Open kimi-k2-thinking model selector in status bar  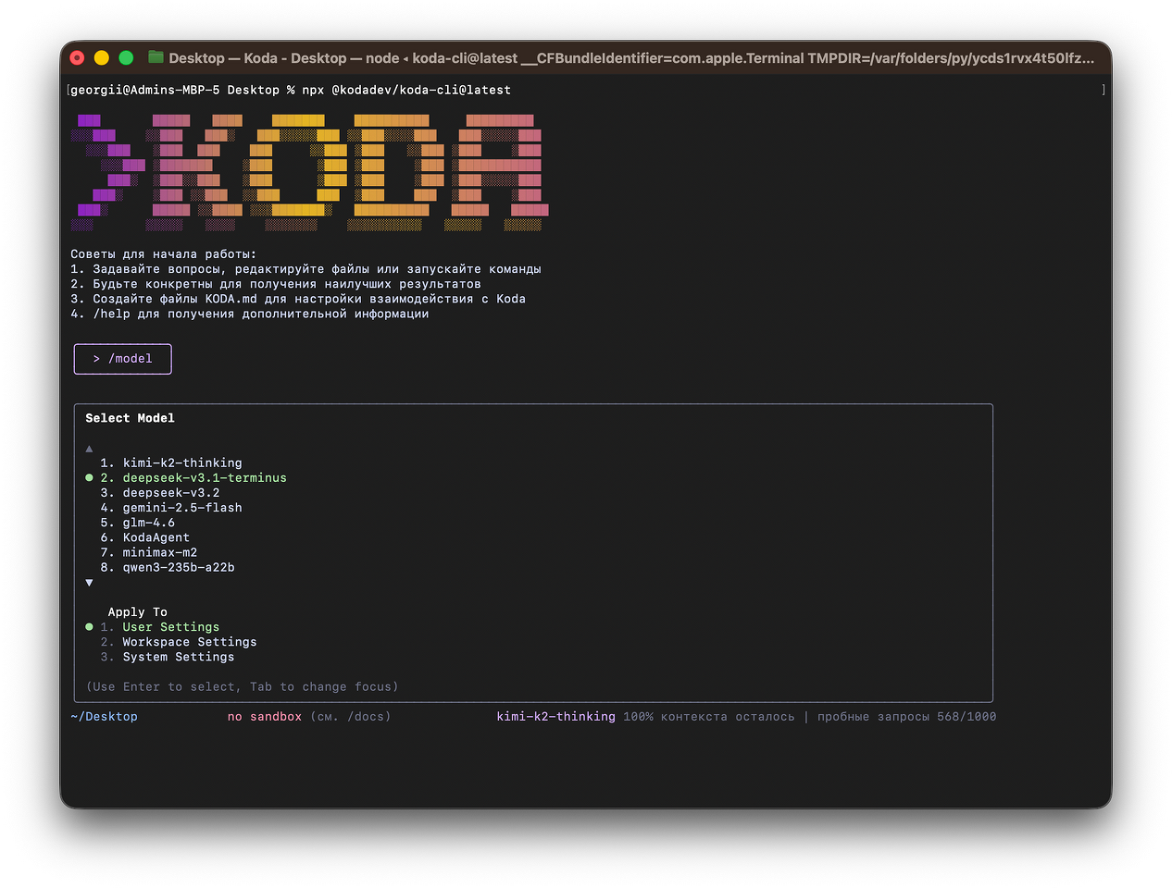click(555, 716)
